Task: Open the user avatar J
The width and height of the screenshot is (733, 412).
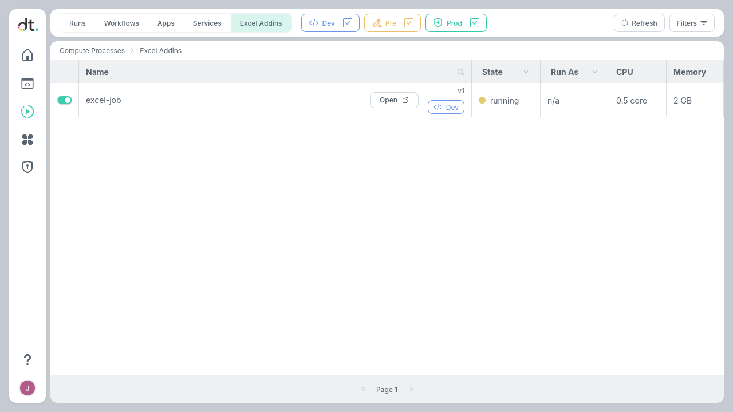Action: coord(27,388)
